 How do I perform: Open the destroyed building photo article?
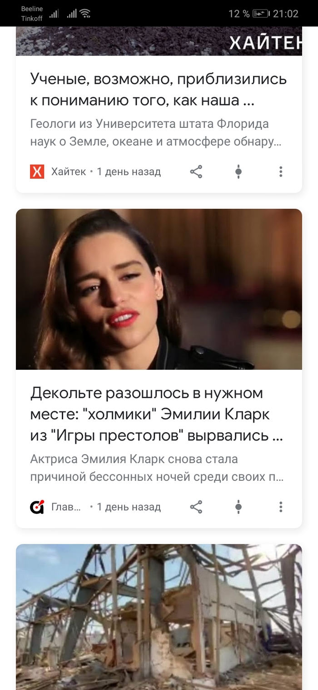(159, 617)
